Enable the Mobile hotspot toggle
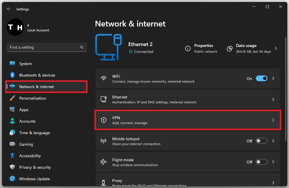The image size is (289, 188). (261, 141)
